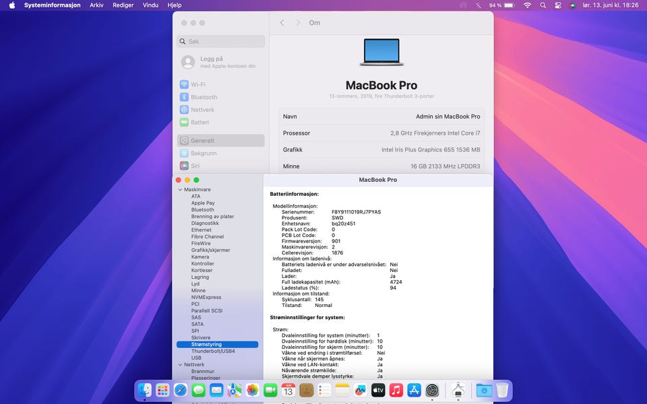Click the Navn row computer name value
The image size is (647, 404).
(448, 116)
